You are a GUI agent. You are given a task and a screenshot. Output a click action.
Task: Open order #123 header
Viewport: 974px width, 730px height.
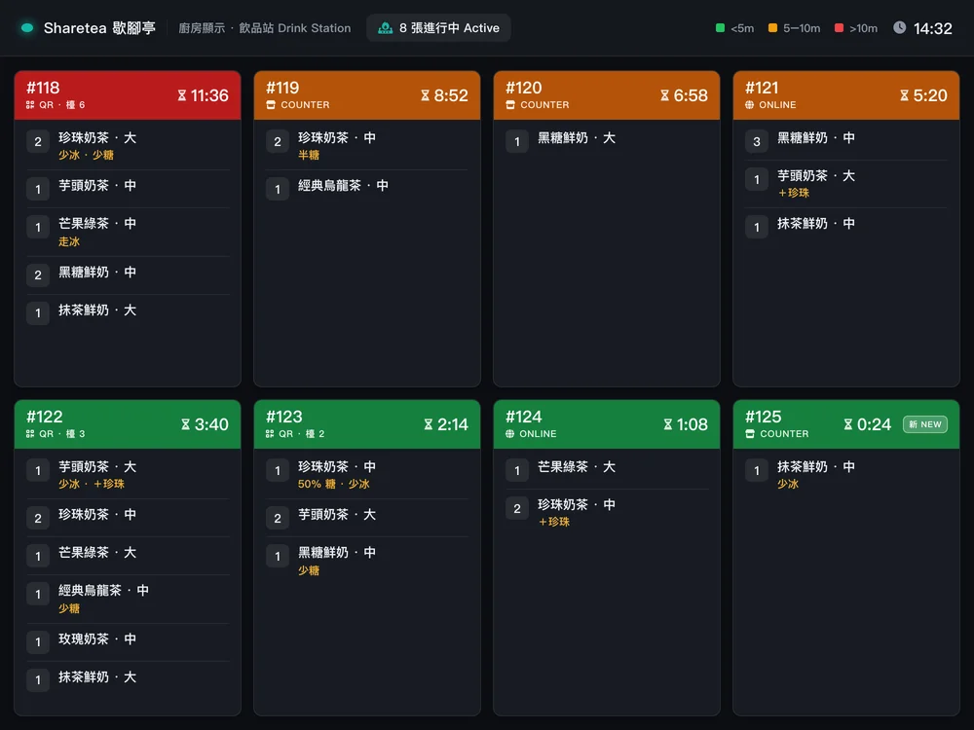pyautogui.click(x=367, y=424)
